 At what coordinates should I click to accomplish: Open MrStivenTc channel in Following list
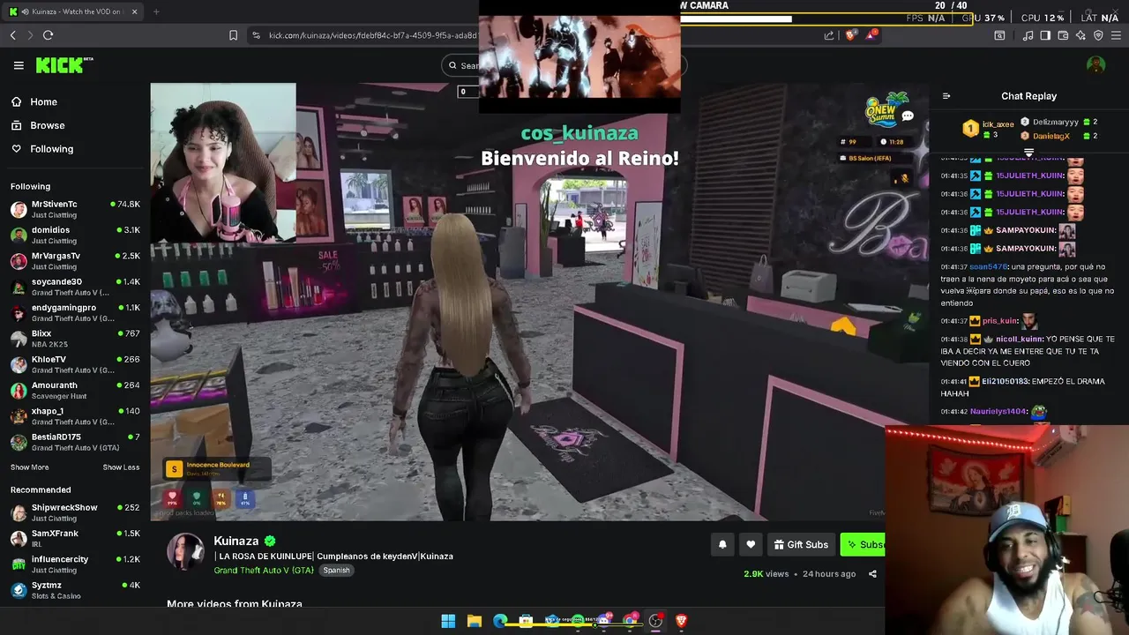pos(75,209)
